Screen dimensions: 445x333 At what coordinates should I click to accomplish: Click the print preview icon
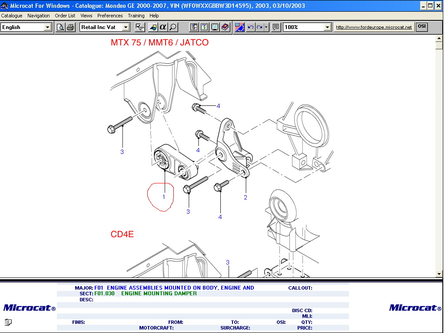(60, 27)
